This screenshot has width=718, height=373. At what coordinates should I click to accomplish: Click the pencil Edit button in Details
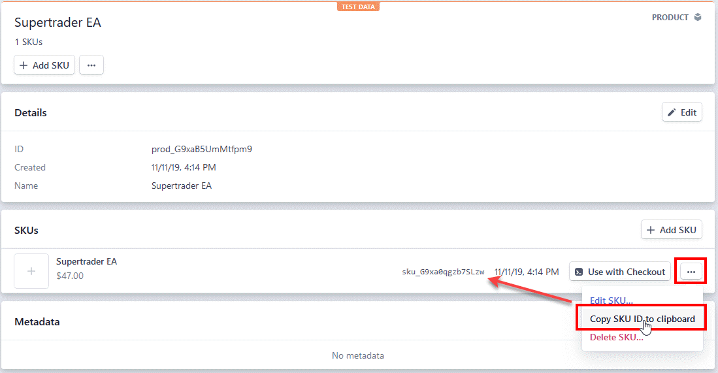click(682, 112)
